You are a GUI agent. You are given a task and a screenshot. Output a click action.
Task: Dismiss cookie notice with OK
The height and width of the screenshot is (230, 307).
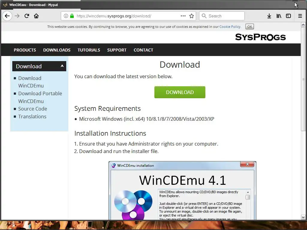pyautogui.click(x=250, y=27)
